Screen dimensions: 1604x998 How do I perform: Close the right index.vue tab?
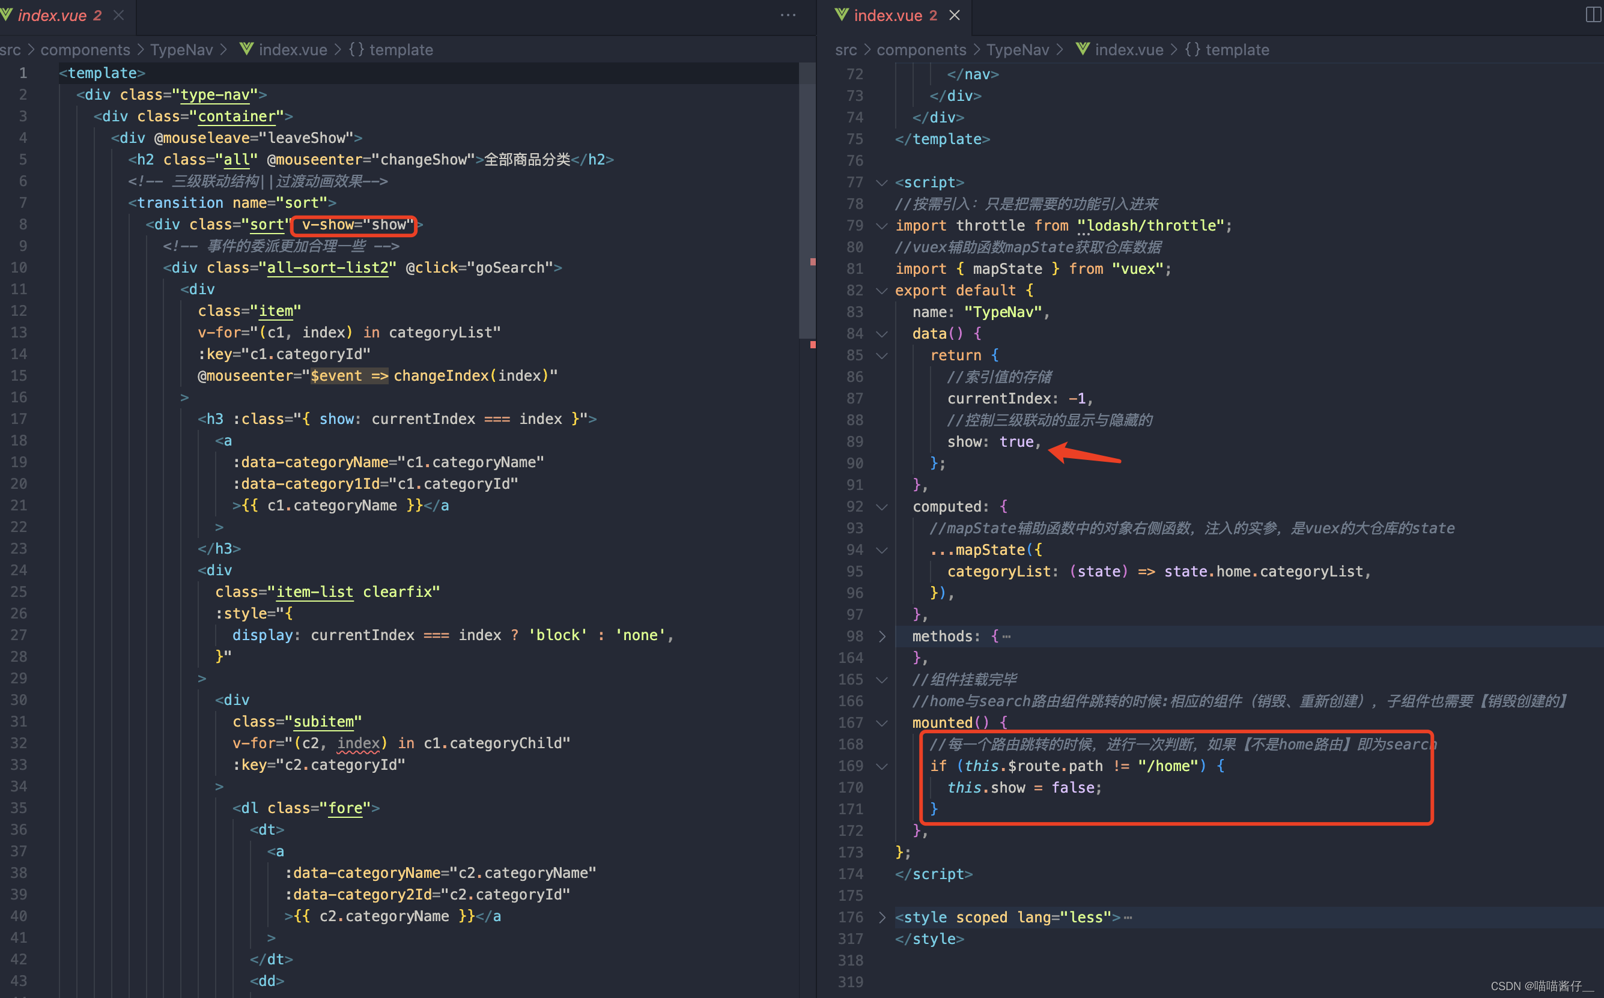[x=954, y=14]
